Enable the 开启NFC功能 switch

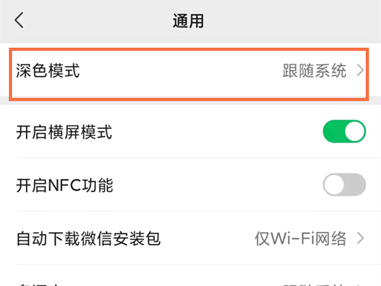tap(345, 186)
